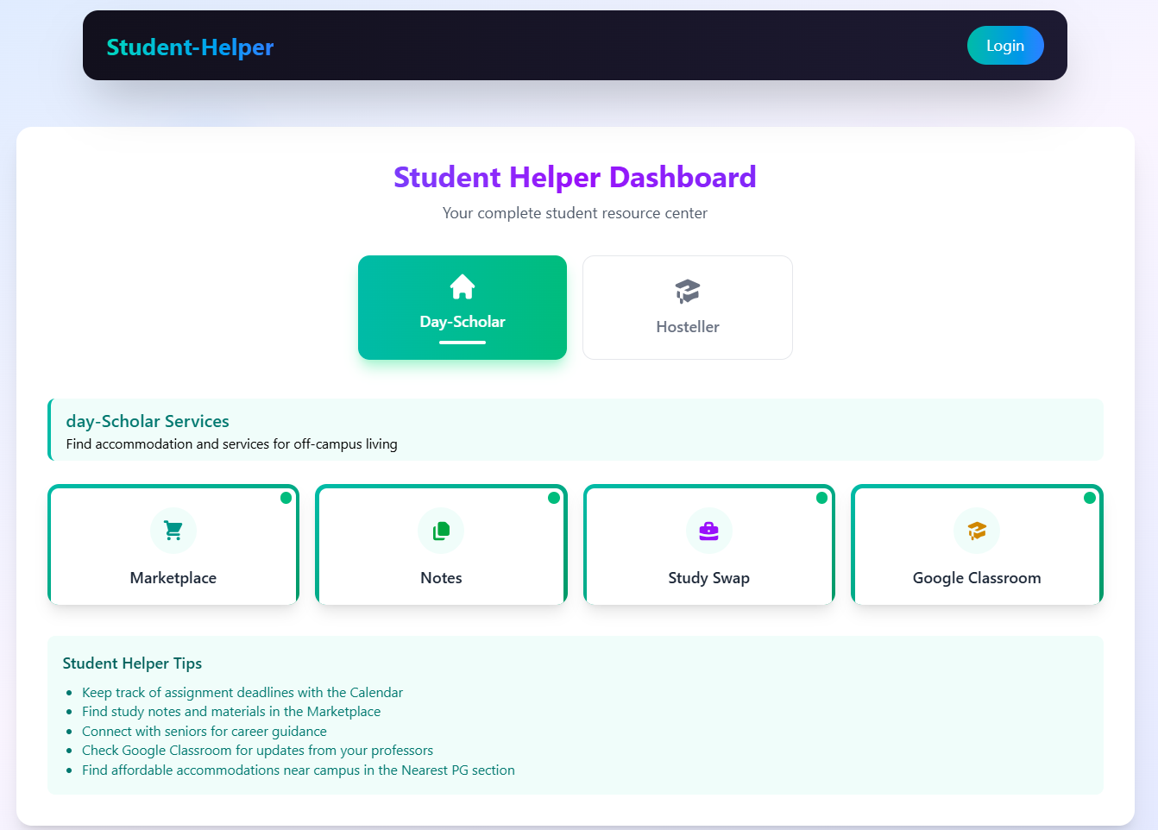This screenshot has height=830, width=1158.
Task: Click the house icon on Day-Scholar
Action: point(463,286)
